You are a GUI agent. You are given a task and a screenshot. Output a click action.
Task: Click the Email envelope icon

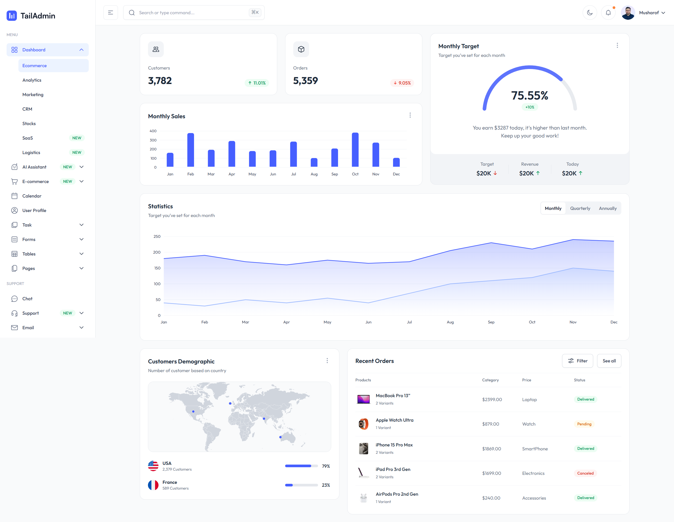coord(14,328)
